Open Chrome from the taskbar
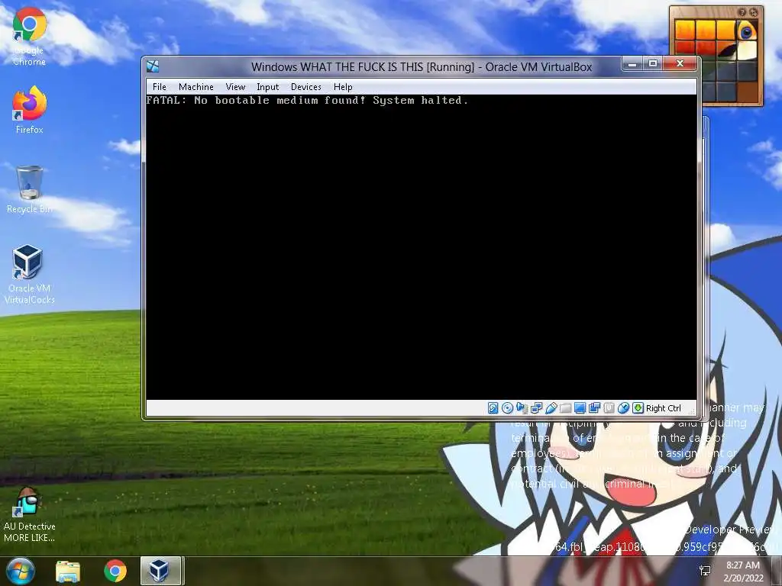 click(115, 571)
